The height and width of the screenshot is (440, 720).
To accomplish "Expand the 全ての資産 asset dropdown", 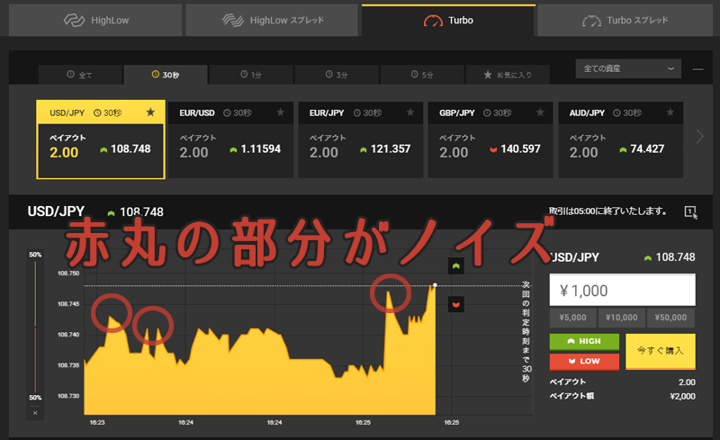I will click(x=628, y=68).
